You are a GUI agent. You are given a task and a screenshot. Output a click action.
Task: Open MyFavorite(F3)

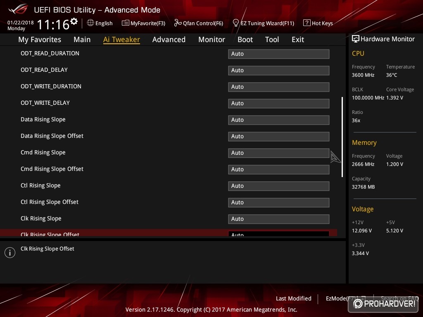148,24
